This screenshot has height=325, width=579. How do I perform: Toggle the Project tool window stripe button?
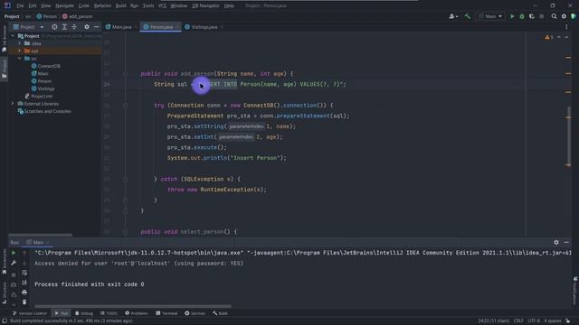coord(4,69)
